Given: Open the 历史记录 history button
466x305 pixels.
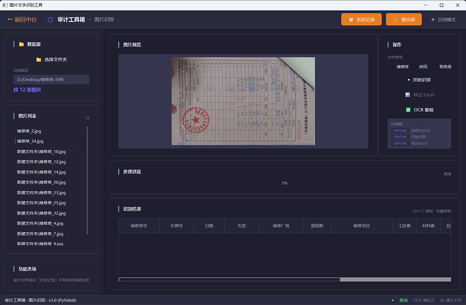Looking at the screenshot, I should pyautogui.click(x=361, y=20).
